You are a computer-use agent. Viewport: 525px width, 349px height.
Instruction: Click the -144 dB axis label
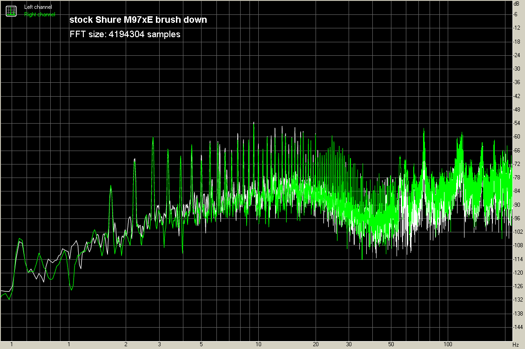(x=518, y=327)
